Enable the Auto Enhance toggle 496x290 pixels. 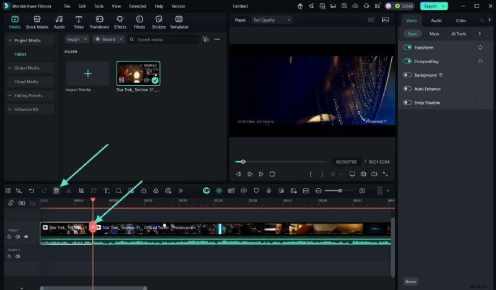408,89
